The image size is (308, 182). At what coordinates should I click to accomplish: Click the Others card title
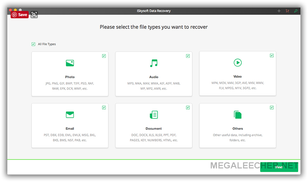tap(238, 129)
